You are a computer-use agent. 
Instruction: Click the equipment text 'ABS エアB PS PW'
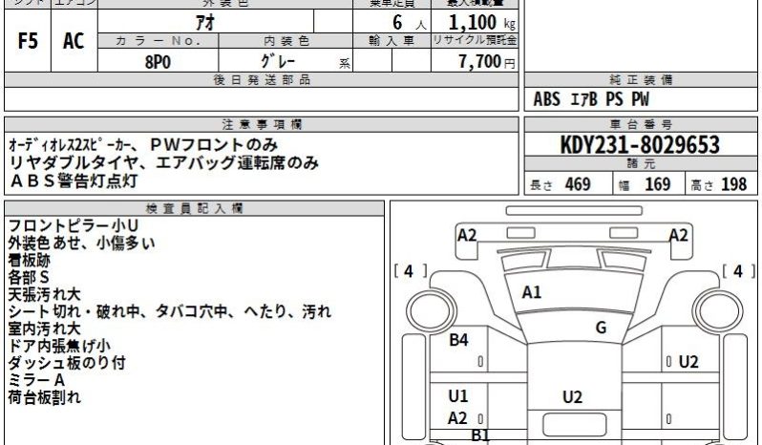(591, 99)
